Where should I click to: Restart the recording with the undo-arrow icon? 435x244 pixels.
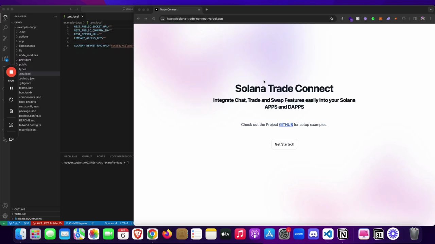(11, 99)
